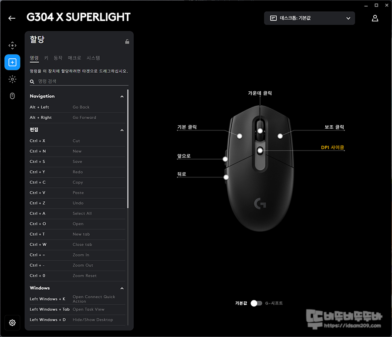This screenshot has height=337, width=392.
Task: Click the 명령 검색 search field
Action: click(79, 81)
